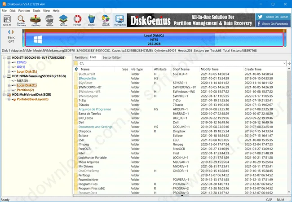Screen dimensions: 292x202
Task: Select the My Drivers folder row
Action: click(x=180, y=167)
